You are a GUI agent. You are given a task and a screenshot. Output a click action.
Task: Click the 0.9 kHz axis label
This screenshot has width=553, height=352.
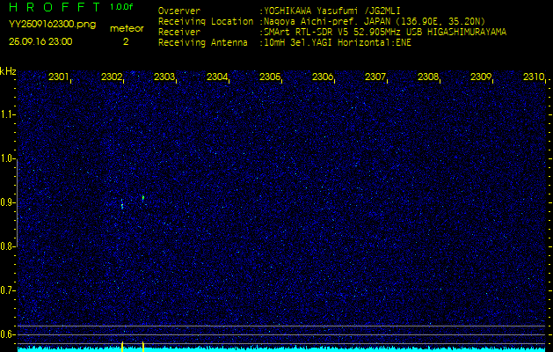pos(7,202)
